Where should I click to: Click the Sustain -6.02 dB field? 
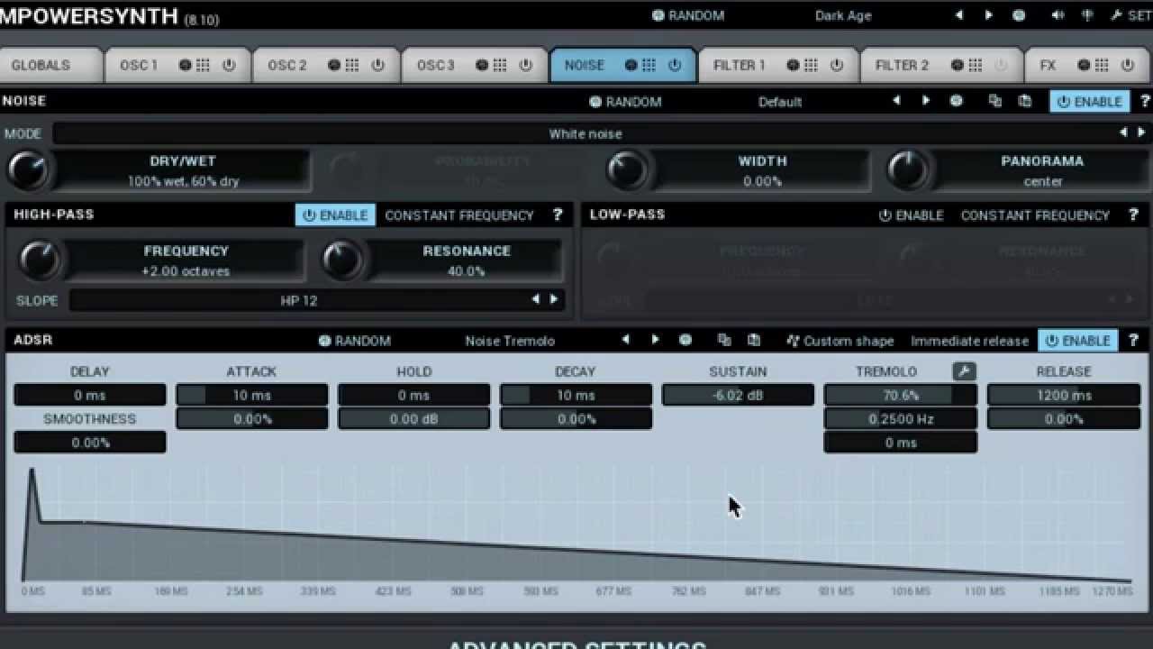point(738,395)
